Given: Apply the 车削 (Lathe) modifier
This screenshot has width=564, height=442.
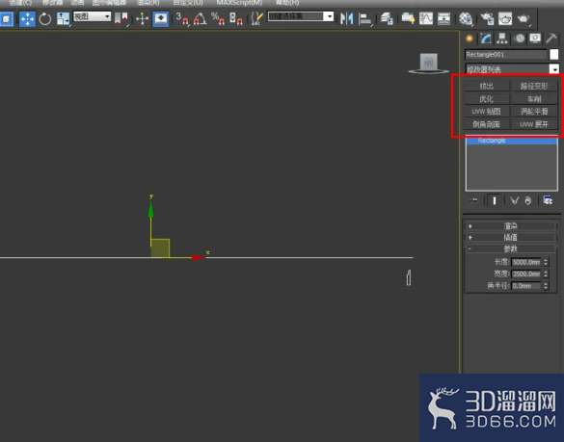Looking at the screenshot, I should pos(534,99).
